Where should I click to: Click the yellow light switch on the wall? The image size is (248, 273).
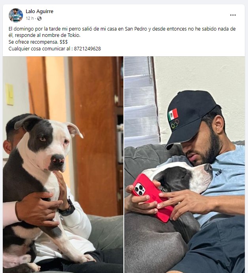(x=10, y=94)
